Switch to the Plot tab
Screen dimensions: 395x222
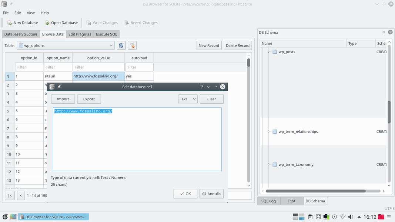(x=292, y=201)
